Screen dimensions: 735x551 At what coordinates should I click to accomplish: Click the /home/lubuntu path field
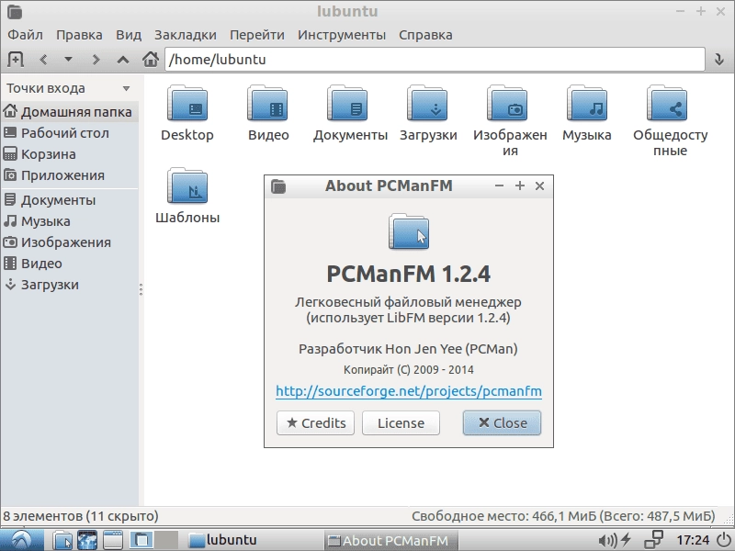435,60
